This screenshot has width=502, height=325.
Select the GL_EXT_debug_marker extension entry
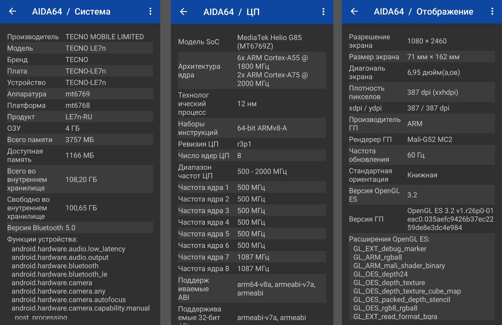click(390, 249)
